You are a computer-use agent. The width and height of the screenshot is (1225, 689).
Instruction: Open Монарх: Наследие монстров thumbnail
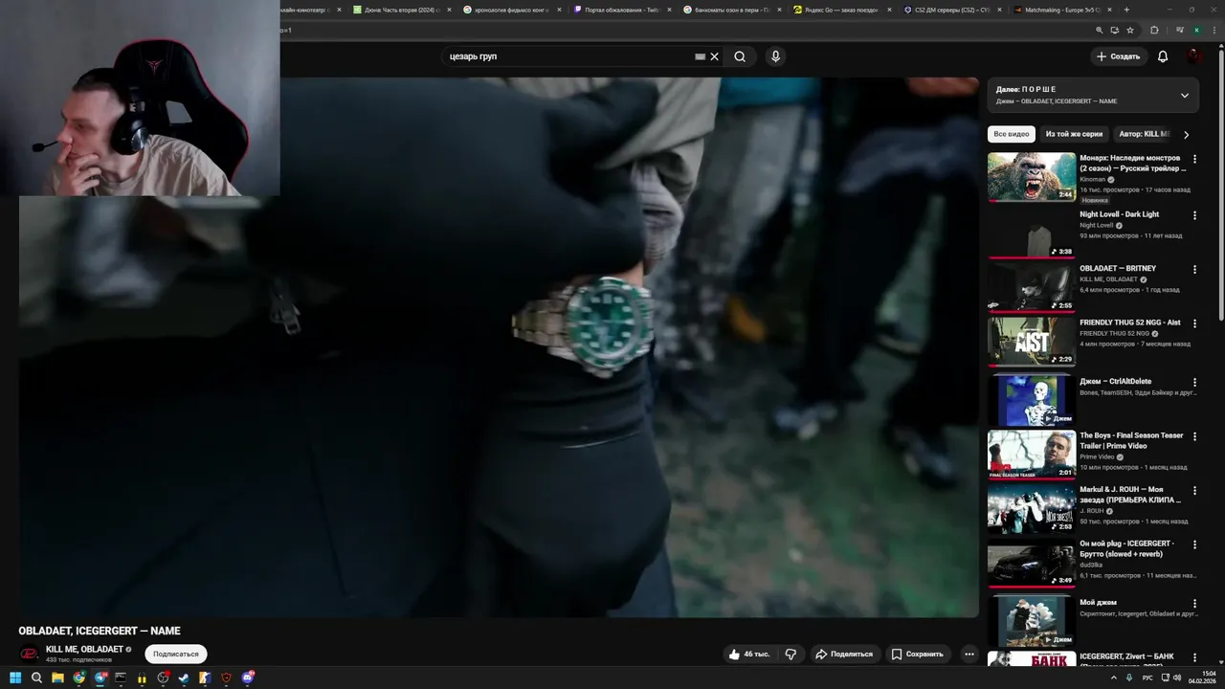(x=1032, y=177)
